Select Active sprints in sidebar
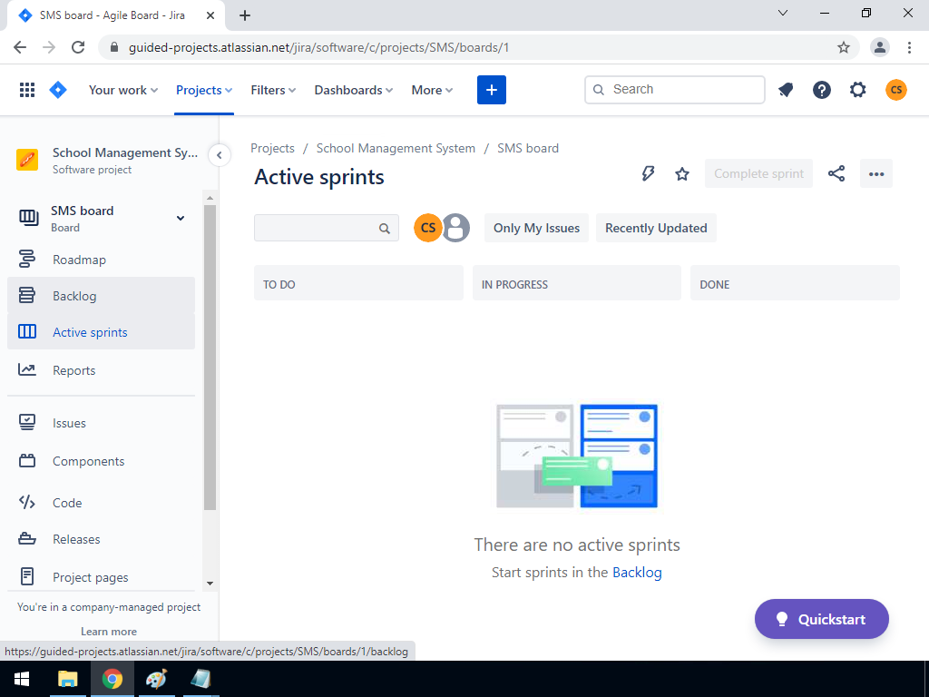 click(102, 332)
